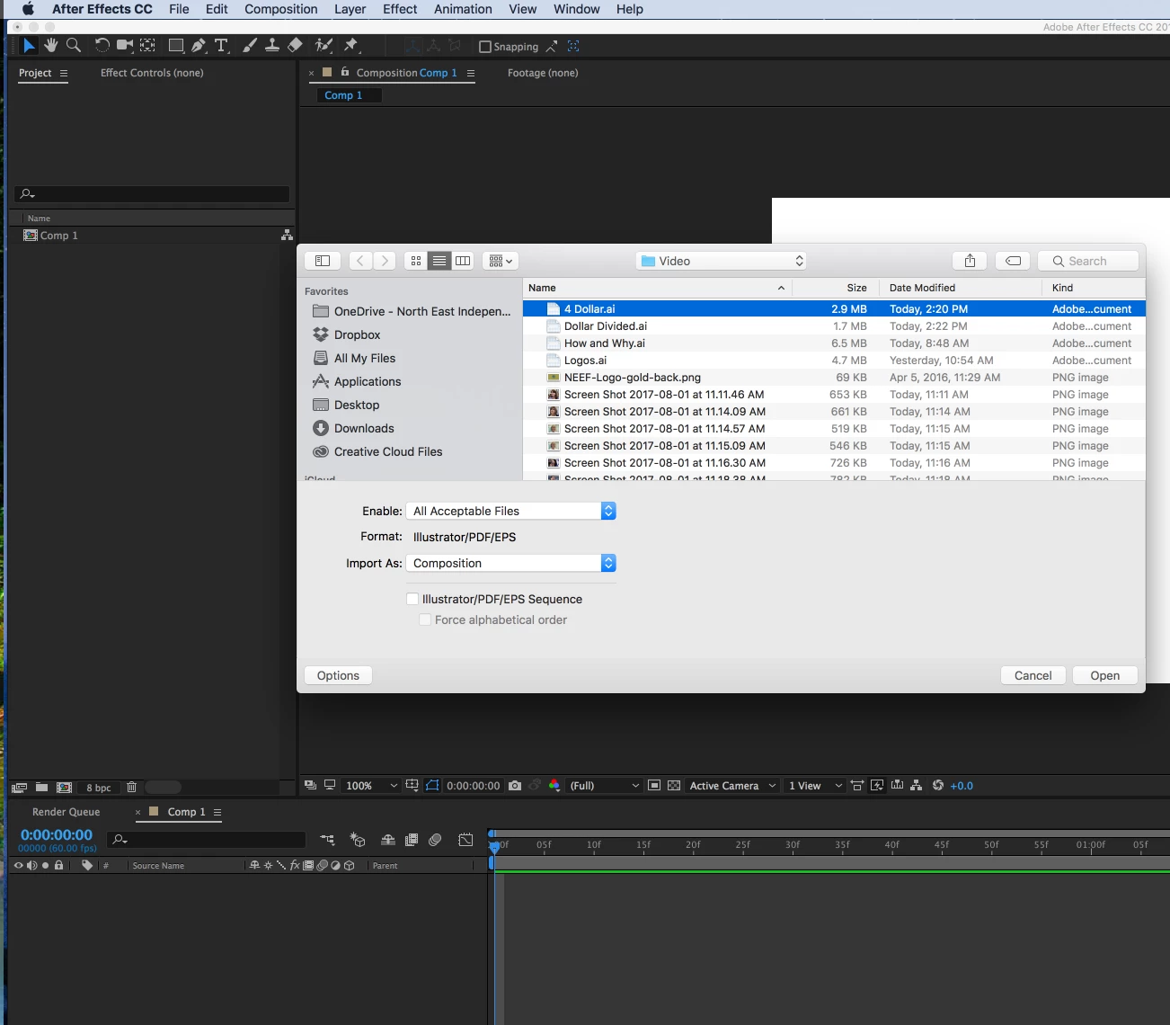Go back with file dialog back arrow
Image resolution: width=1170 pixels, height=1025 pixels.
(x=360, y=261)
